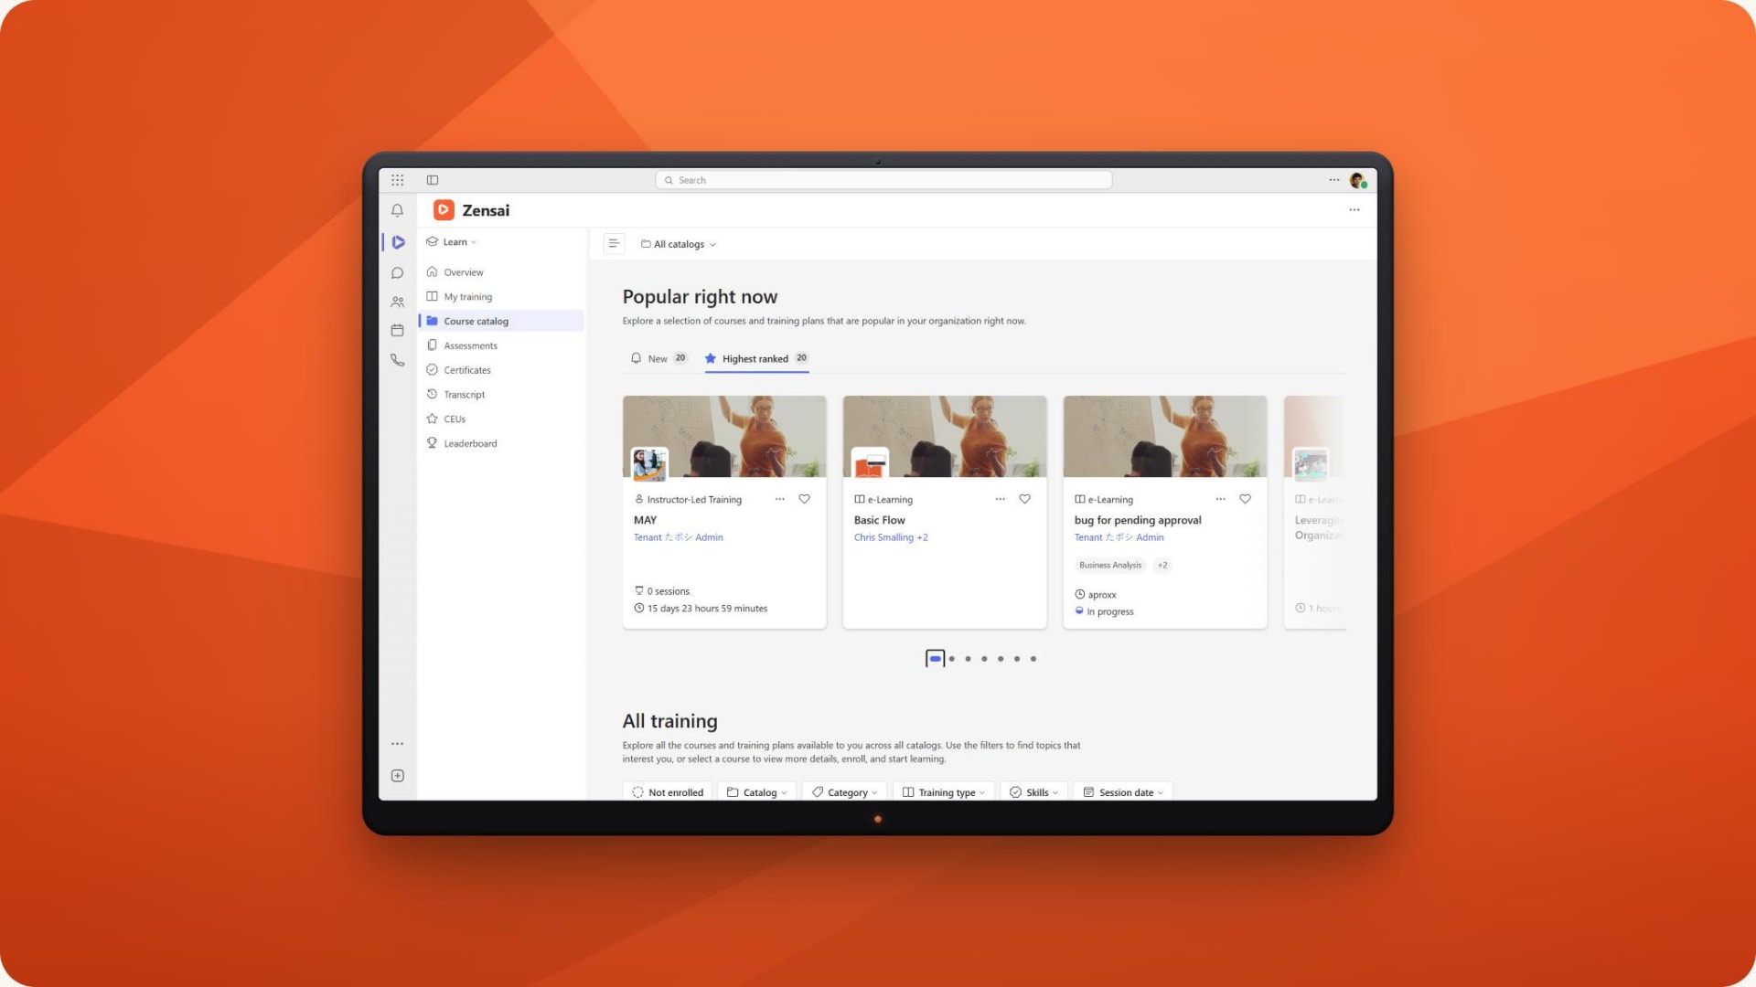1756x987 pixels.
Task: Open more options for Basic Flow card
Action: coord(1000,499)
